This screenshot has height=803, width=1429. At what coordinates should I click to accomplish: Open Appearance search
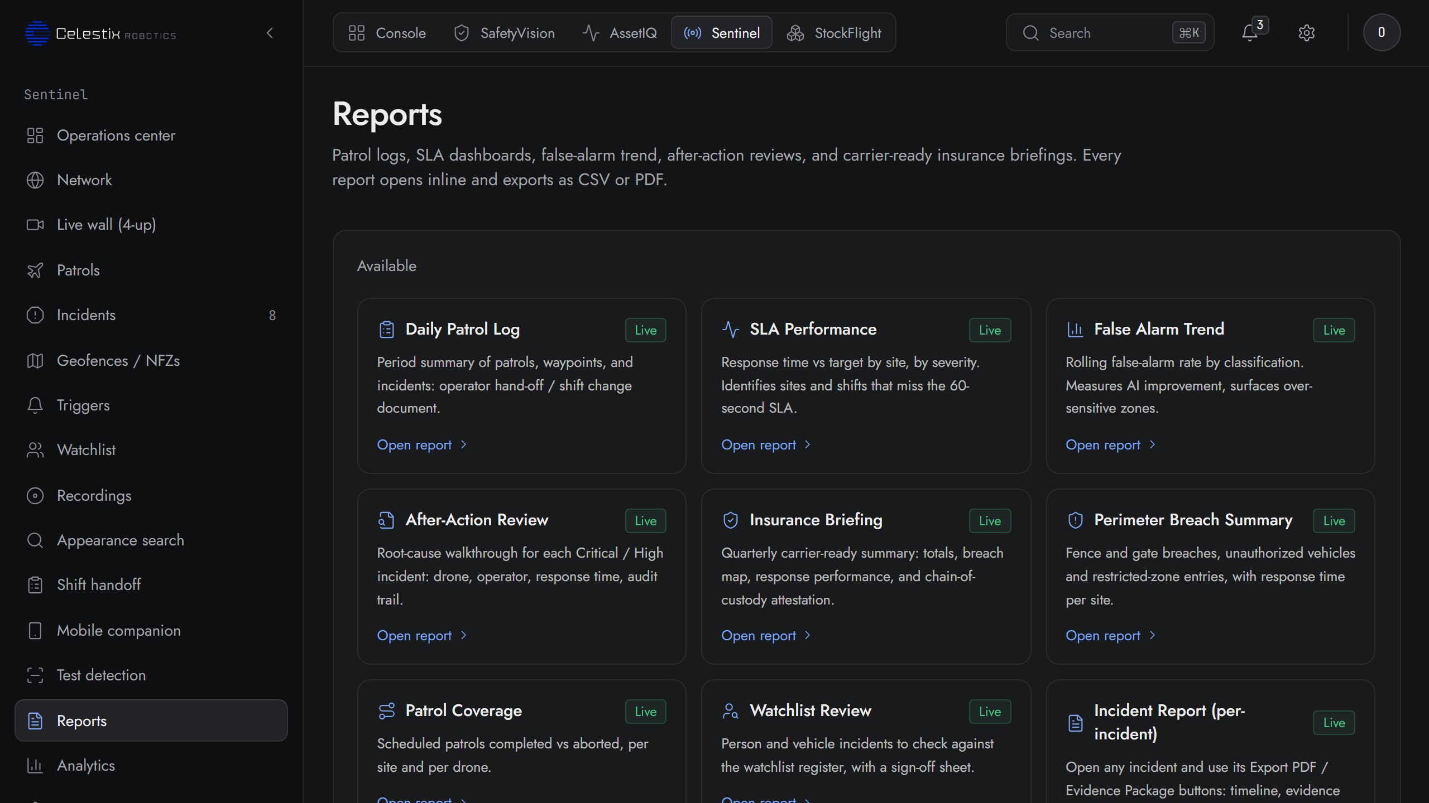[151, 540]
